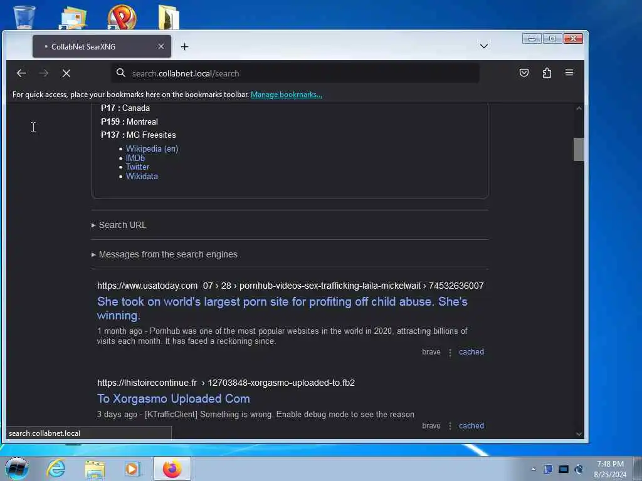
Task: Click the grayed-out forward navigation arrow
Action: pyautogui.click(x=44, y=73)
